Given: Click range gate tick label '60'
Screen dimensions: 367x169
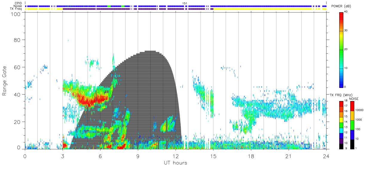Looking at the screenshot, I should [17, 67].
